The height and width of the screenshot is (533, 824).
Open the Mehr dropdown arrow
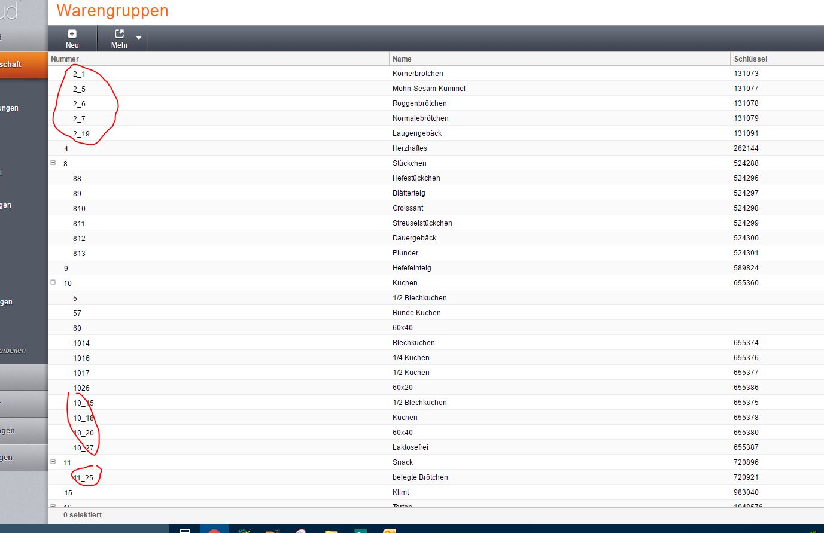pos(139,38)
